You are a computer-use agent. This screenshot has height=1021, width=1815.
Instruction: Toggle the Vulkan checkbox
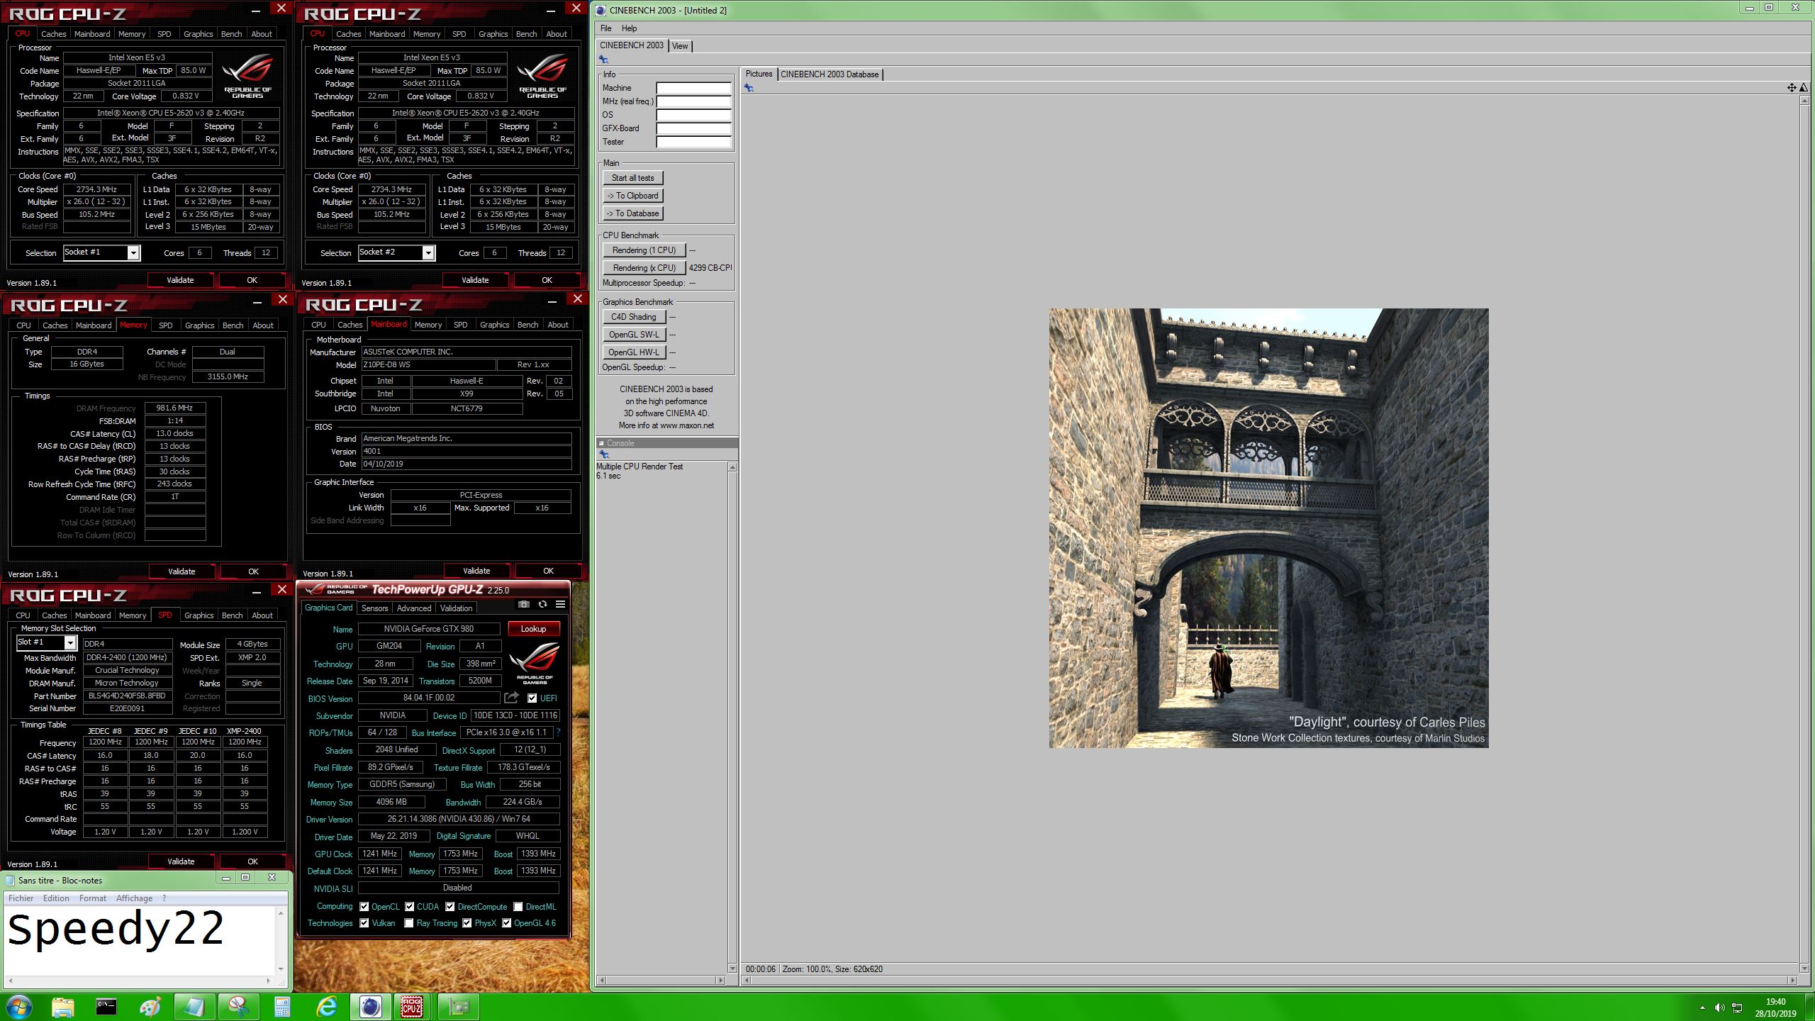point(364,923)
